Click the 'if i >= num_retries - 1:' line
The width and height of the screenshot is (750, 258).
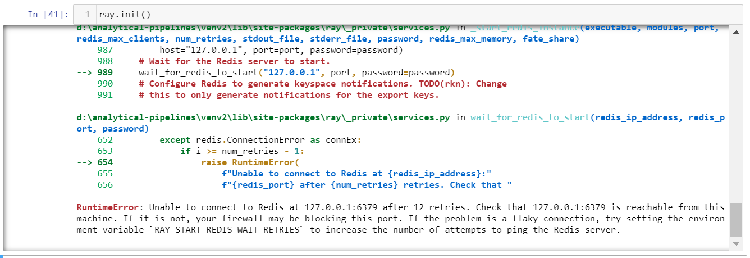click(x=242, y=151)
